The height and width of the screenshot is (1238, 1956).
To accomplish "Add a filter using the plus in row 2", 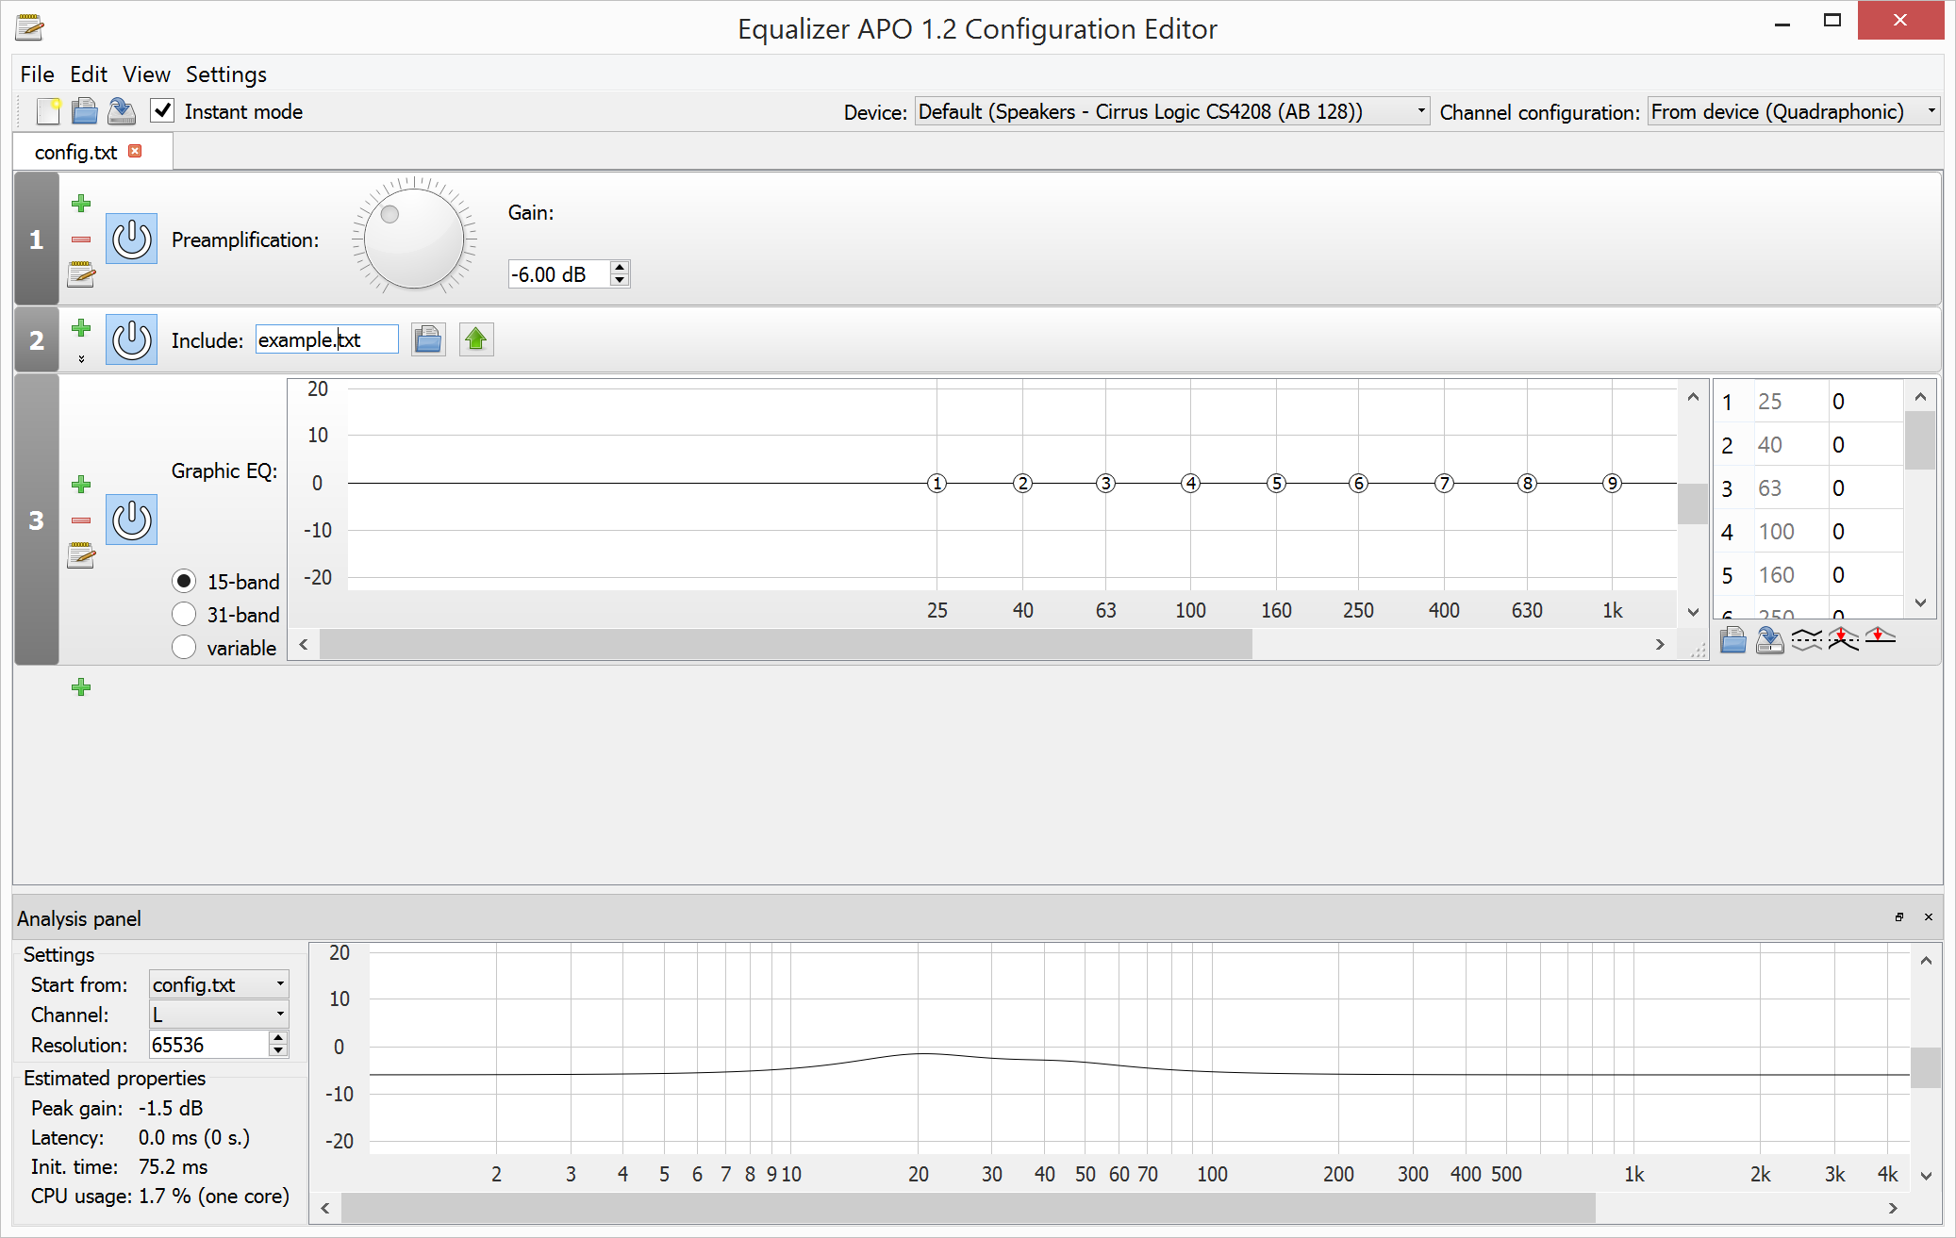I will point(81,327).
